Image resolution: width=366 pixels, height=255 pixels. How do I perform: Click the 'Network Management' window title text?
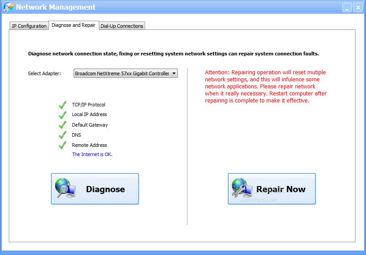pos(56,7)
